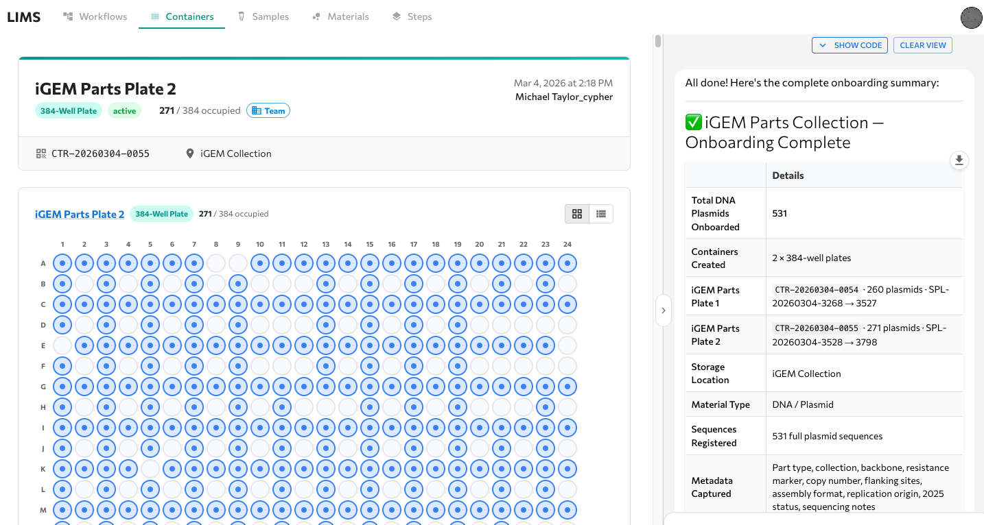Click the location pin icon
The height and width of the screenshot is (525, 984).
pyautogui.click(x=190, y=154)
